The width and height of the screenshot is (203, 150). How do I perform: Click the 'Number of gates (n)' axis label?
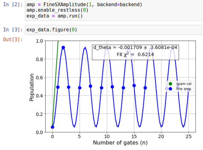click(120, 143)
